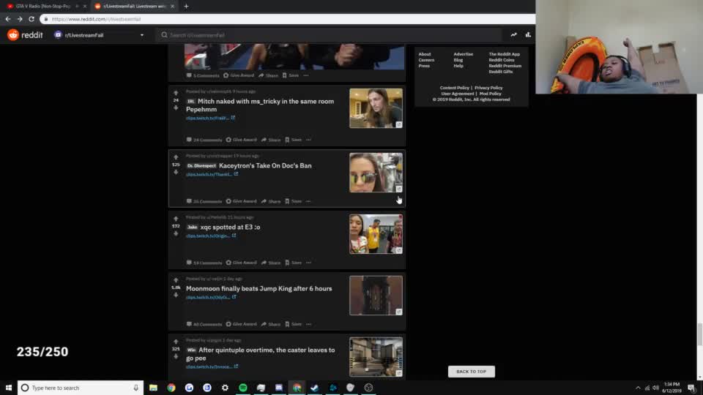Upvote the Moonmoon Jump King post
This screenshot has width=703, height=395.
click(x=176, y=280)
